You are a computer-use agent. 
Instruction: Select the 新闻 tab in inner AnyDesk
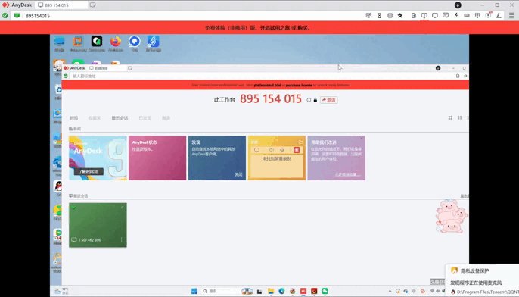click(73, 118)
